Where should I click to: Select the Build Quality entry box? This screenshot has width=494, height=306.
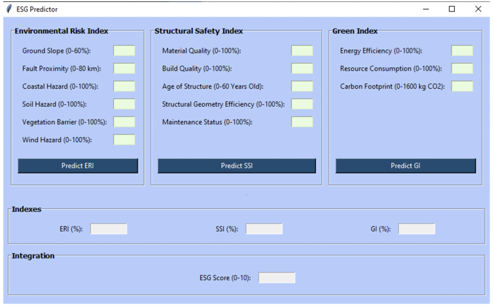(302, 69)
